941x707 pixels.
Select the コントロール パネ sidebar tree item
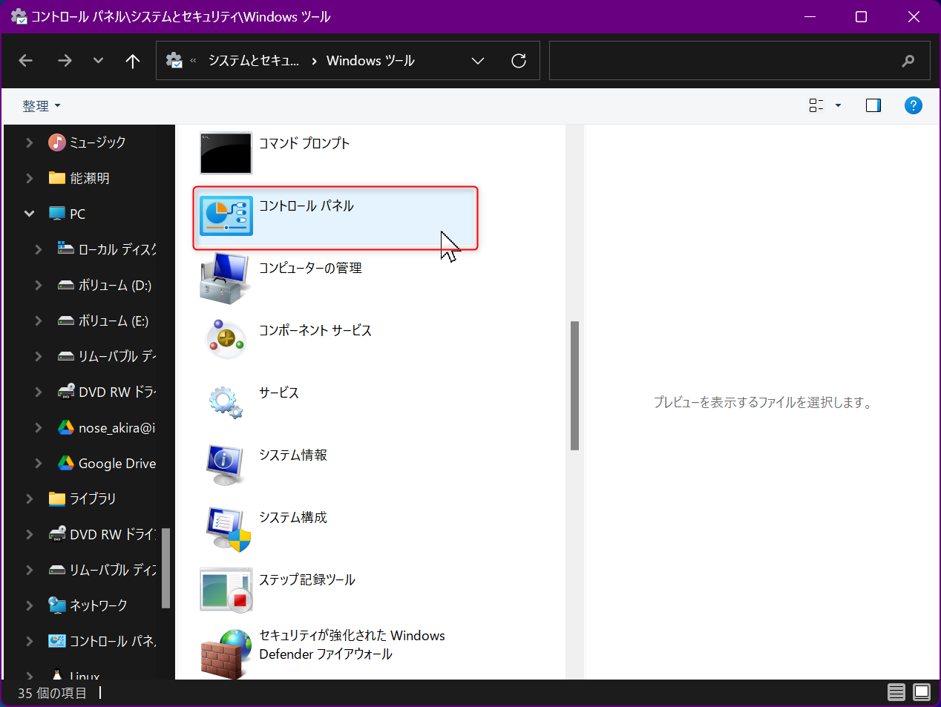[113, 641]
